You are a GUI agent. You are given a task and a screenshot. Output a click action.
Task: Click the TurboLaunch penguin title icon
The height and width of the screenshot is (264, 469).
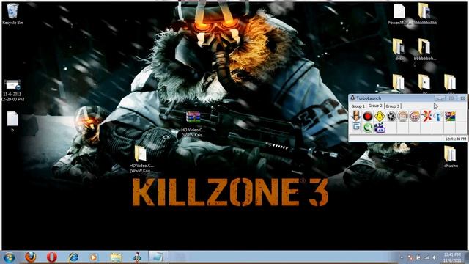[x=352, y=98]
